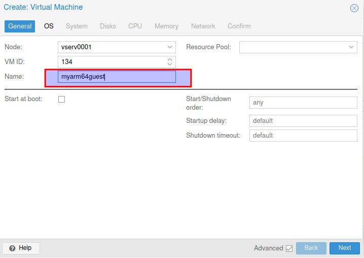Toggle the Advanced checkbox

coord(289,248)
